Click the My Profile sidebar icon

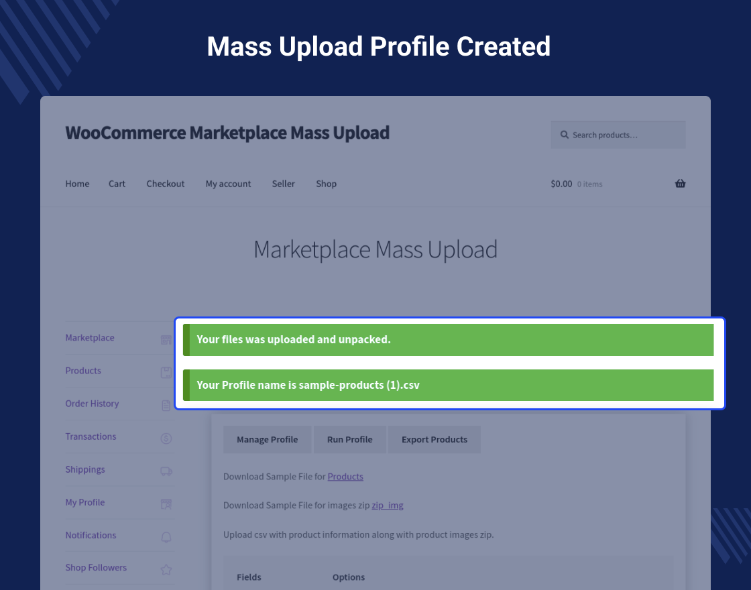point(166,504)
